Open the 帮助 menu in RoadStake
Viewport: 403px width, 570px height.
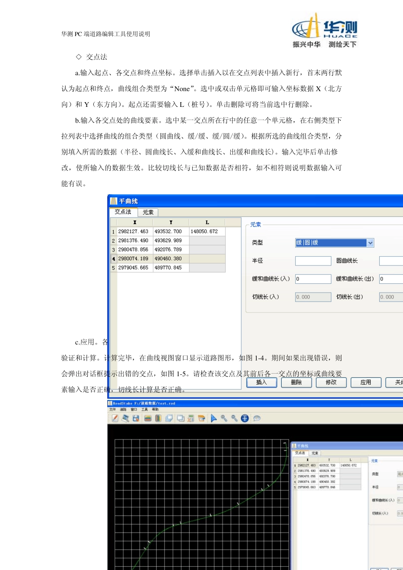click(x=155, y=409)
